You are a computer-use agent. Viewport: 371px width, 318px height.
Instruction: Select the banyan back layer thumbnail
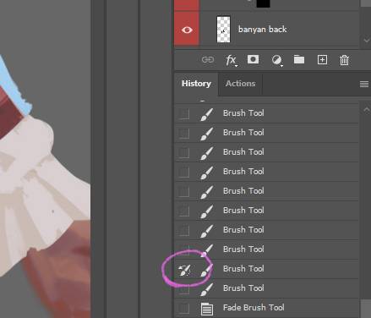pyautogui.click(x=223, y=30)
